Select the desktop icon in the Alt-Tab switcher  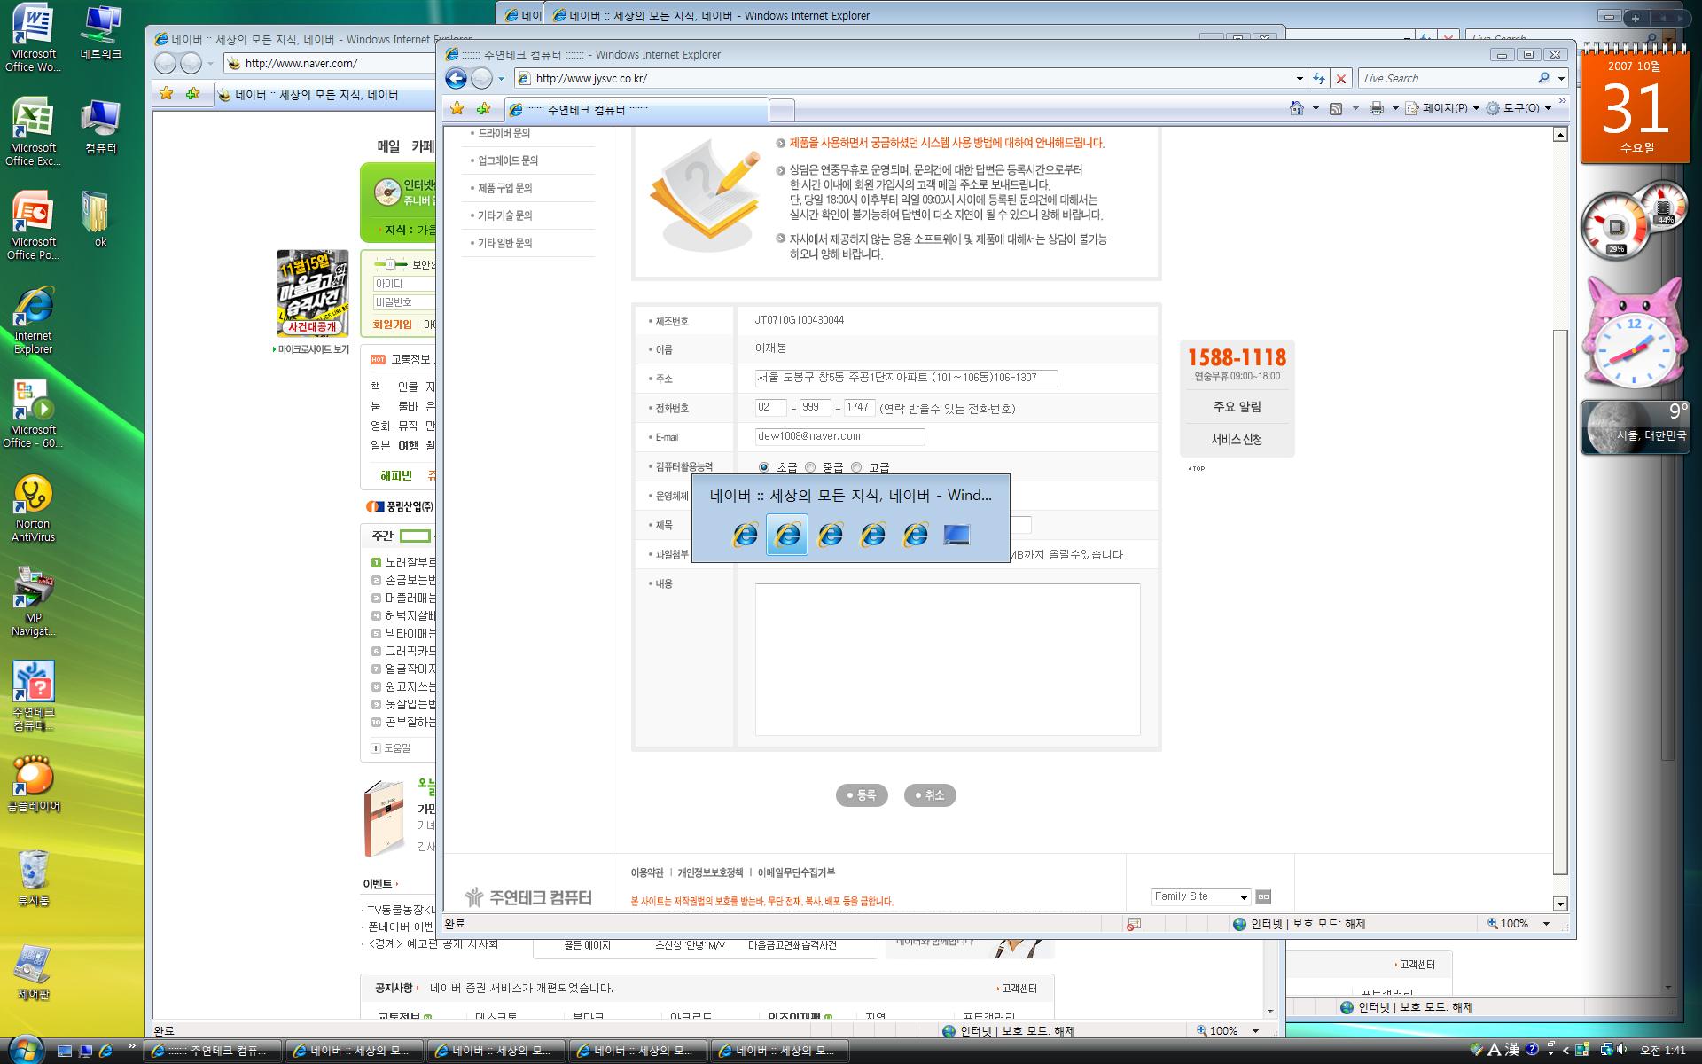click(x=956, y=534)
